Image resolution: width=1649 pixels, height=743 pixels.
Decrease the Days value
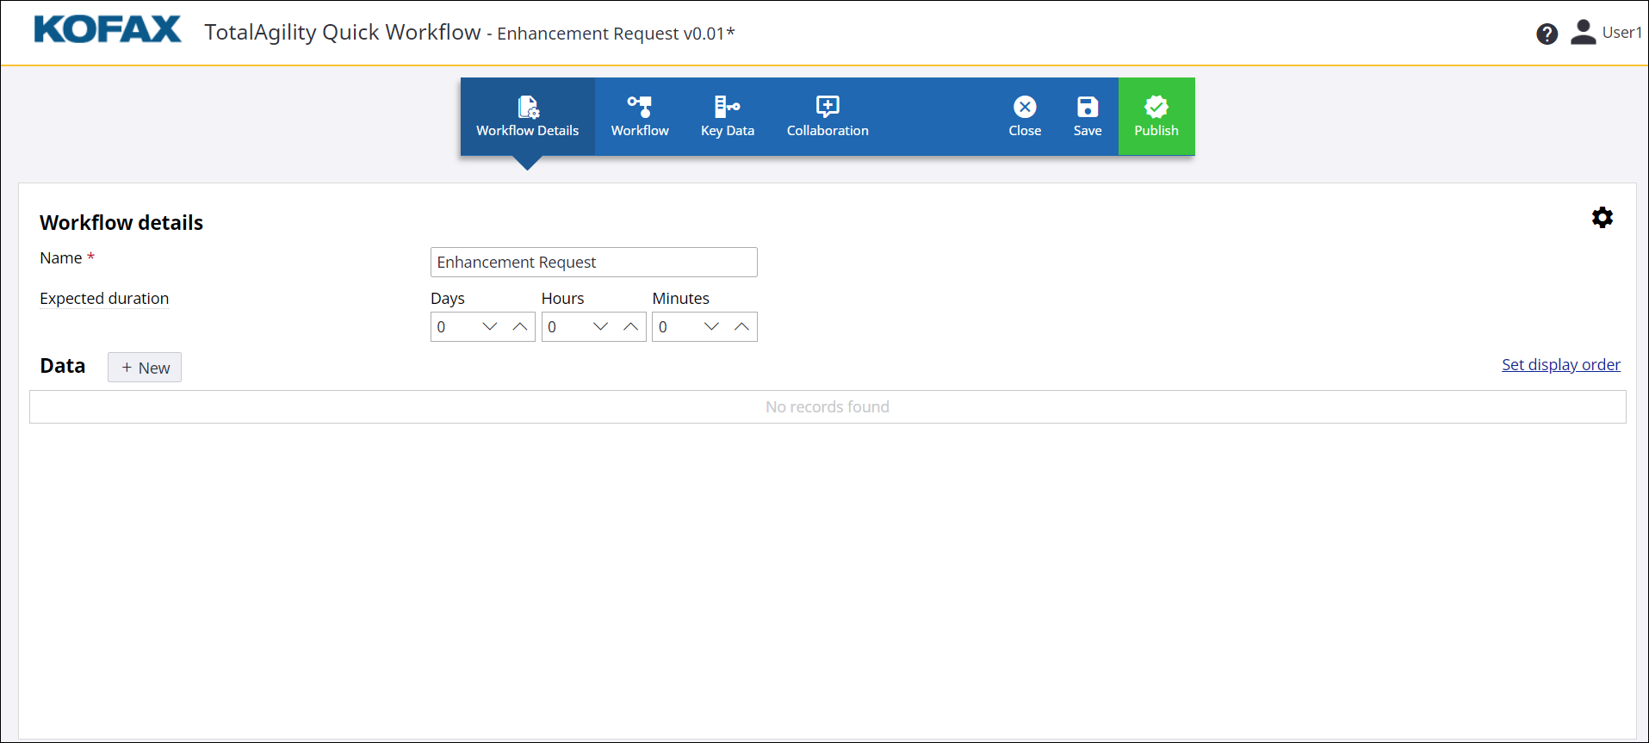[x=490, y=326]
